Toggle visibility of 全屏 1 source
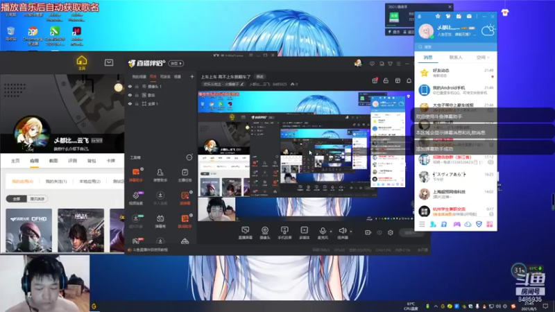This screenshot has width=555, height=312. pos(130,104)
